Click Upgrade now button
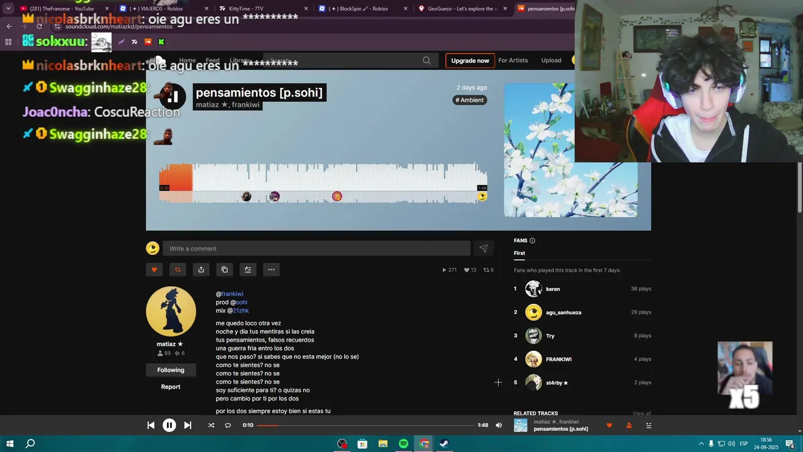 click(470, 60)
